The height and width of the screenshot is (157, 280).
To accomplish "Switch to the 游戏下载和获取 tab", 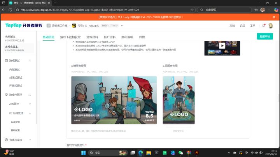I will 70,37.
